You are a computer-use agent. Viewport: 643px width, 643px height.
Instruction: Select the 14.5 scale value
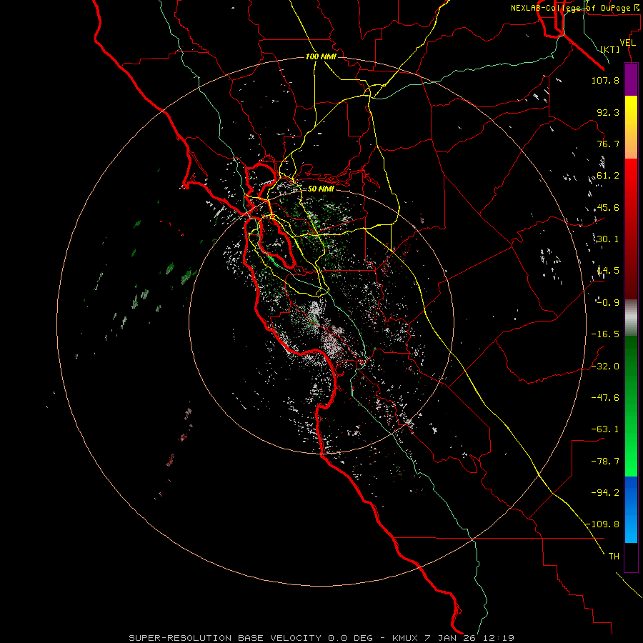(x=608, y=271)
